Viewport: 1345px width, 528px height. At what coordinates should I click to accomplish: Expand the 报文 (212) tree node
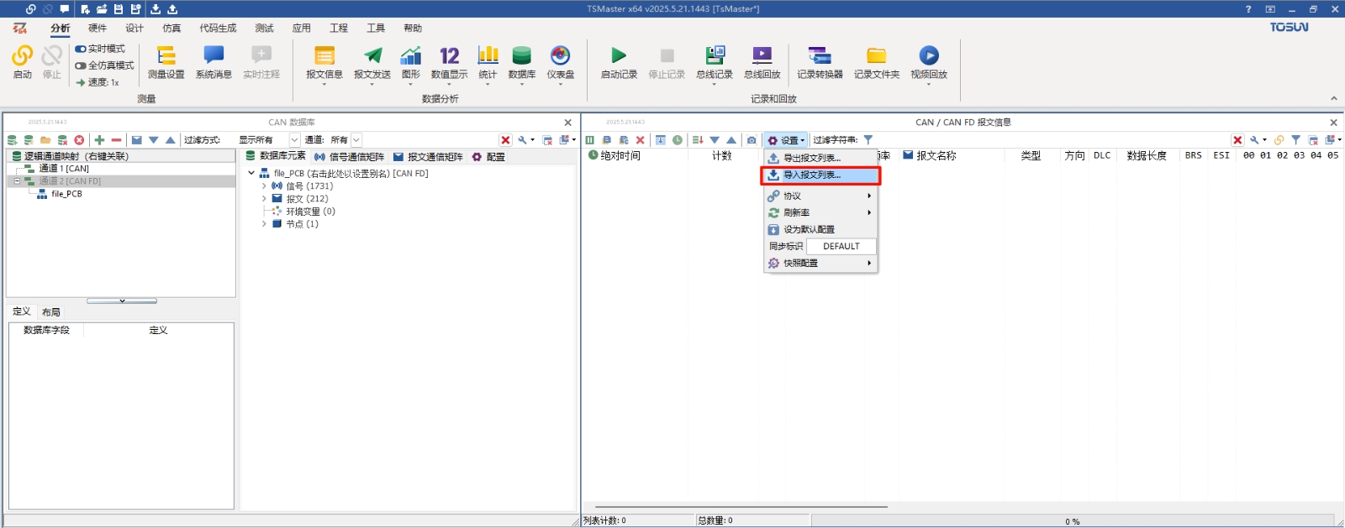(x=264, y=199)
